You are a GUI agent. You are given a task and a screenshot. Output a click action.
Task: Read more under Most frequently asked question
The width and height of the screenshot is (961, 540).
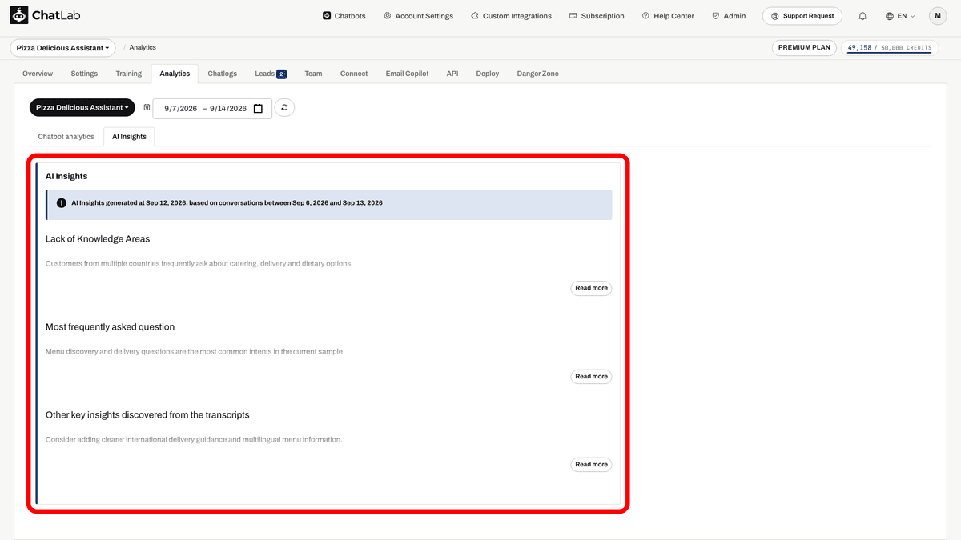click(591, 376)
